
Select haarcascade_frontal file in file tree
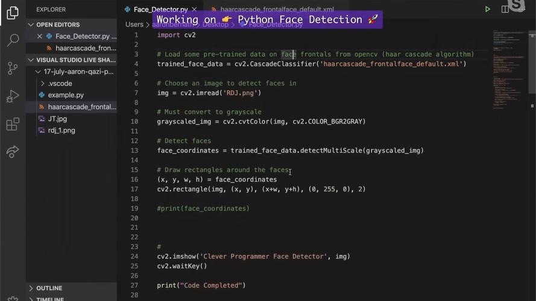82,107
